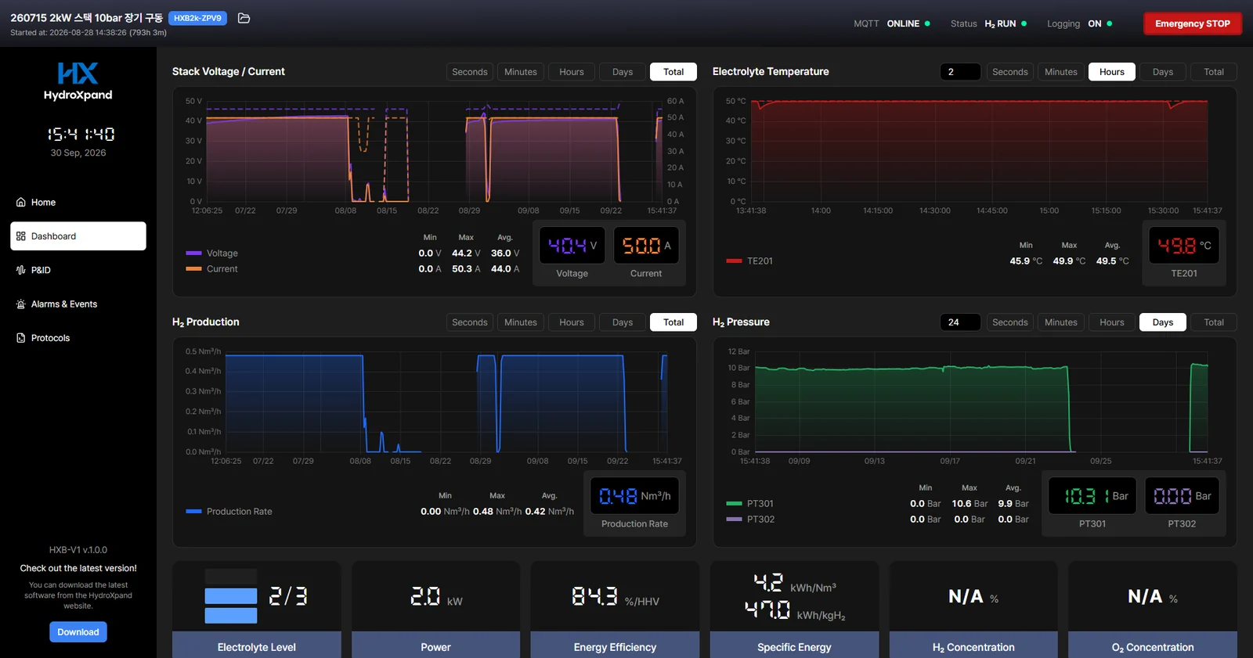Select Seconds range for Stack Voltage chart

pyautogui.click(x=470, y=72)
